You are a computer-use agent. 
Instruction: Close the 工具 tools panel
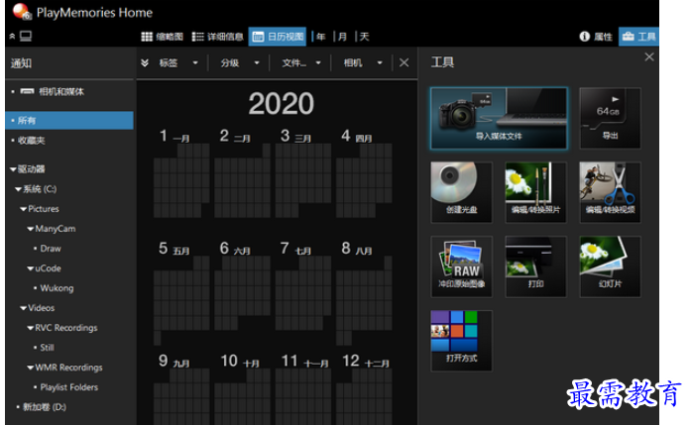(649, 56)
